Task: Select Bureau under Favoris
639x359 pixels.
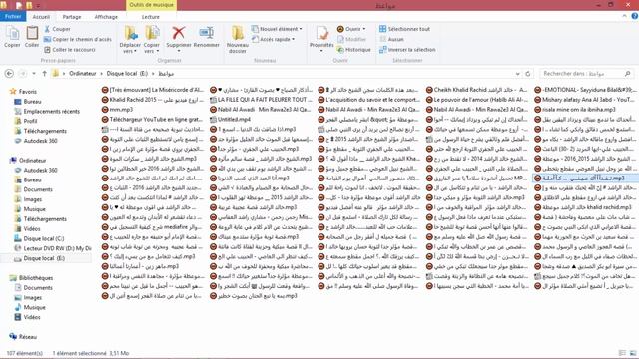Action: tap(32, 102)
